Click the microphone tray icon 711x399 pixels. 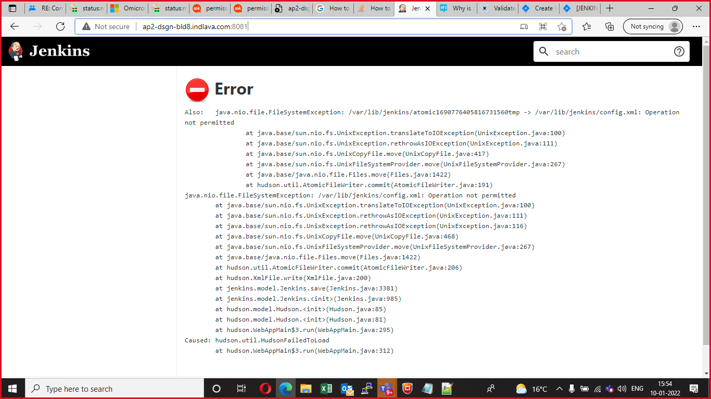click(572, 389)
